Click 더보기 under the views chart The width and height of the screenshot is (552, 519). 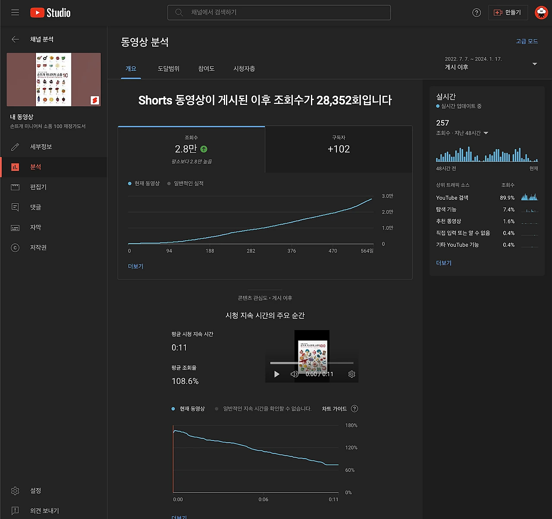pyautogui.click(x=135, y=266)
